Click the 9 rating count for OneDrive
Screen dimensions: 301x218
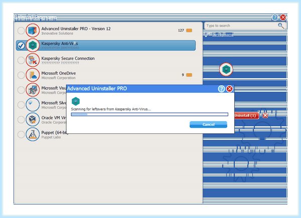183,75
